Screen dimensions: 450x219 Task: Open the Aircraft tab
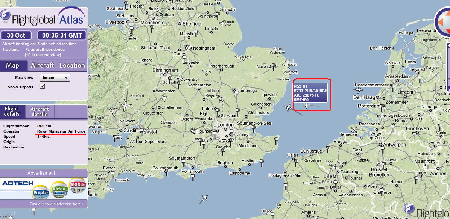(x=42, y=65)
